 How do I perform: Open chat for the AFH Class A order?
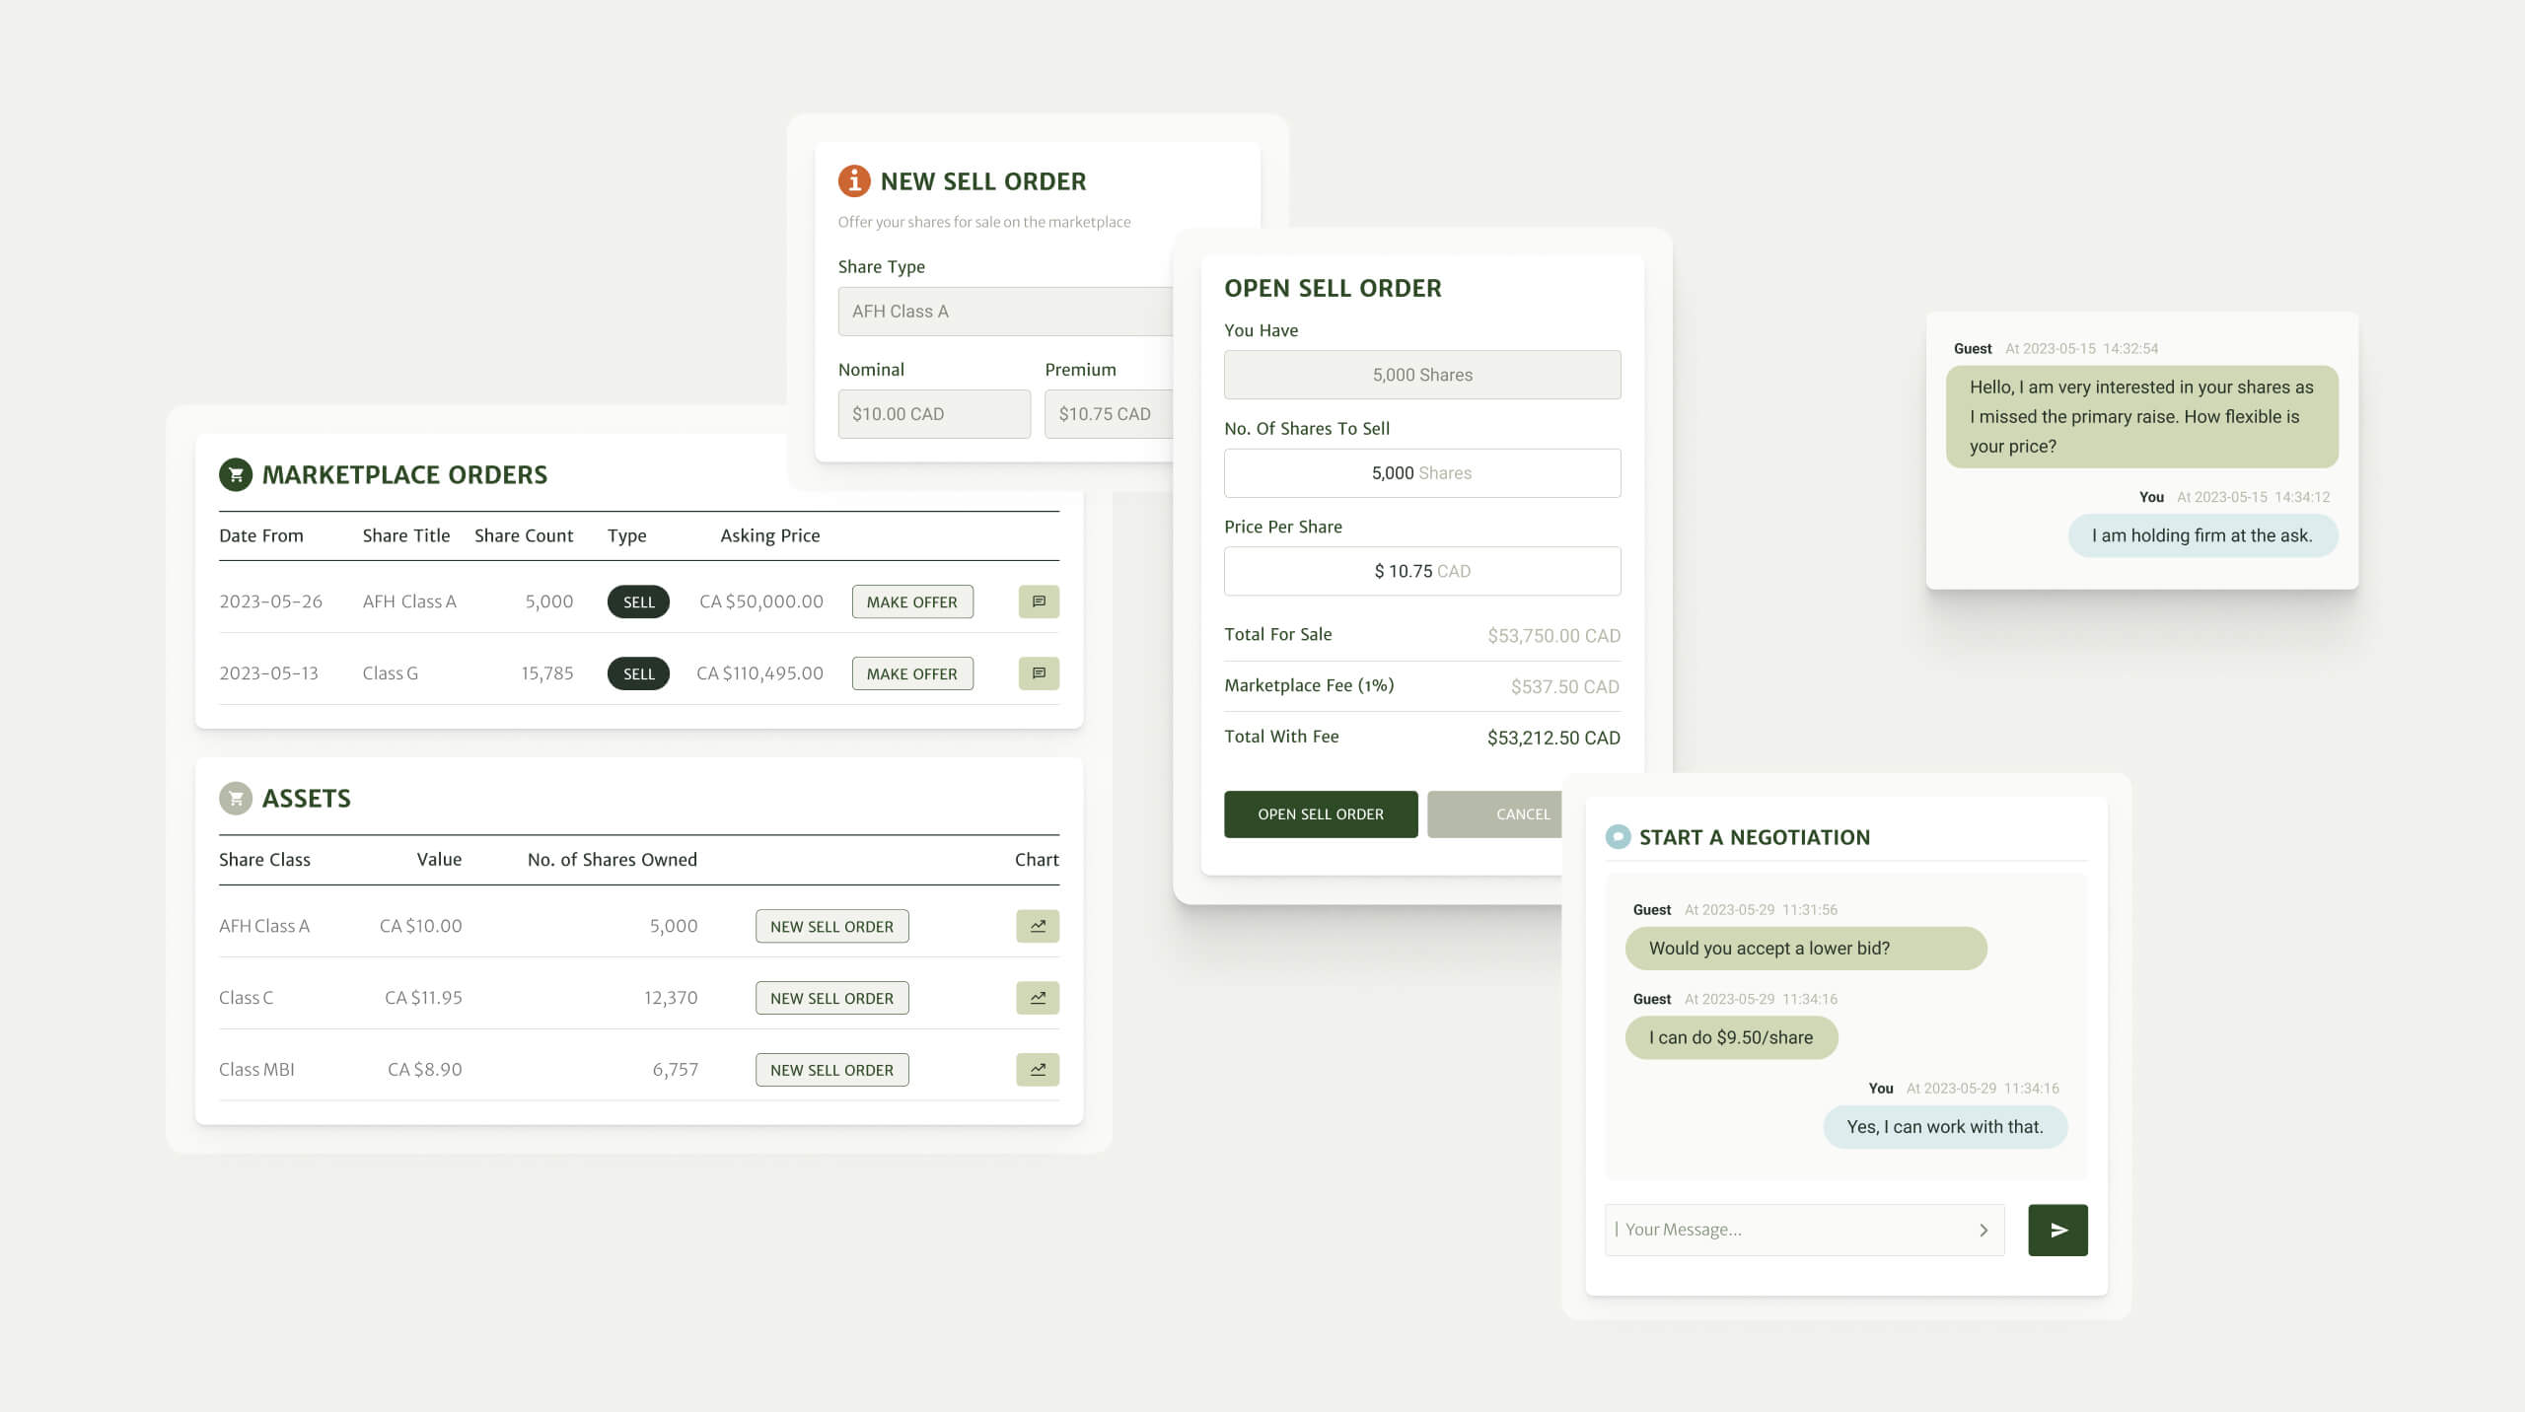[x=1038, y=601]
